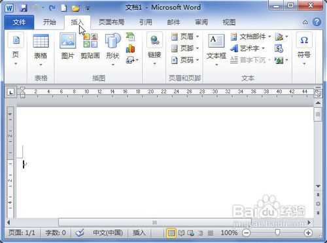The width and height of the screenshot is (327, 243).
Task: Go to previous page with double up arrow
Action: [x=318, y=195]
